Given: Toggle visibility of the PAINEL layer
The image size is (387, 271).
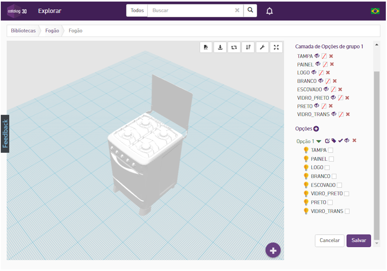Looking at the screenshot, I should point(318,64).
